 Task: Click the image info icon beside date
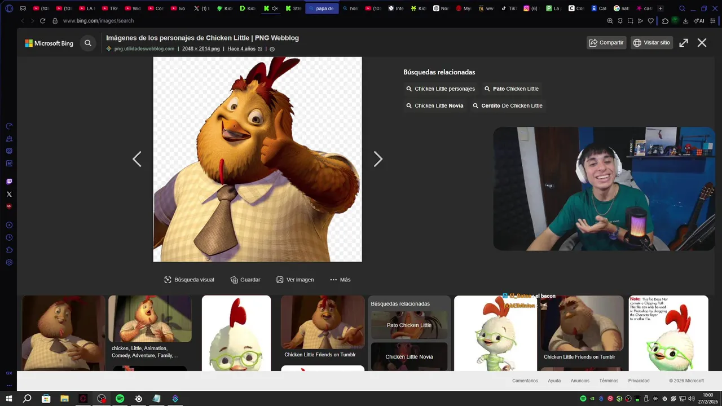pyautogui.click(x=272, y=49)
